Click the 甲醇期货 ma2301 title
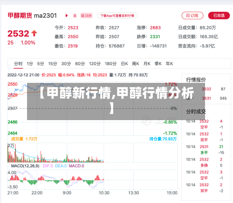233x203 pixels. (x=32, y=15)
